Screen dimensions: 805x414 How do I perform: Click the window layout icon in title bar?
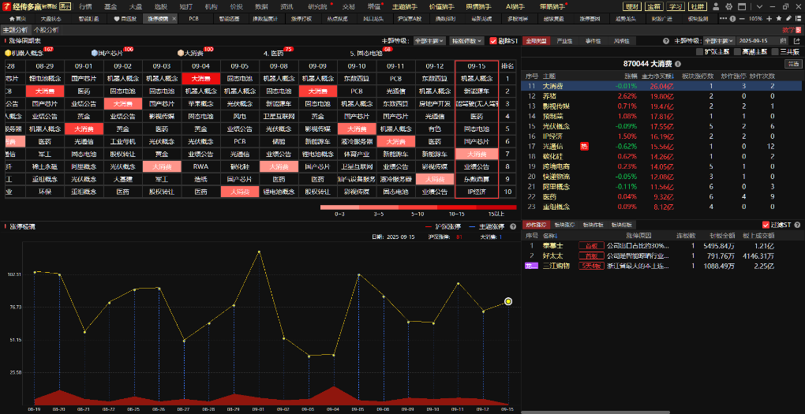(x=742, y=6)
